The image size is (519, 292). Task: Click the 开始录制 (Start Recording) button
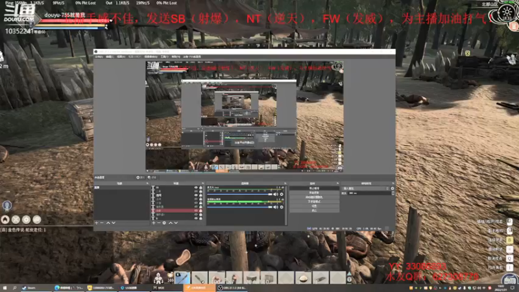point(314,193)
